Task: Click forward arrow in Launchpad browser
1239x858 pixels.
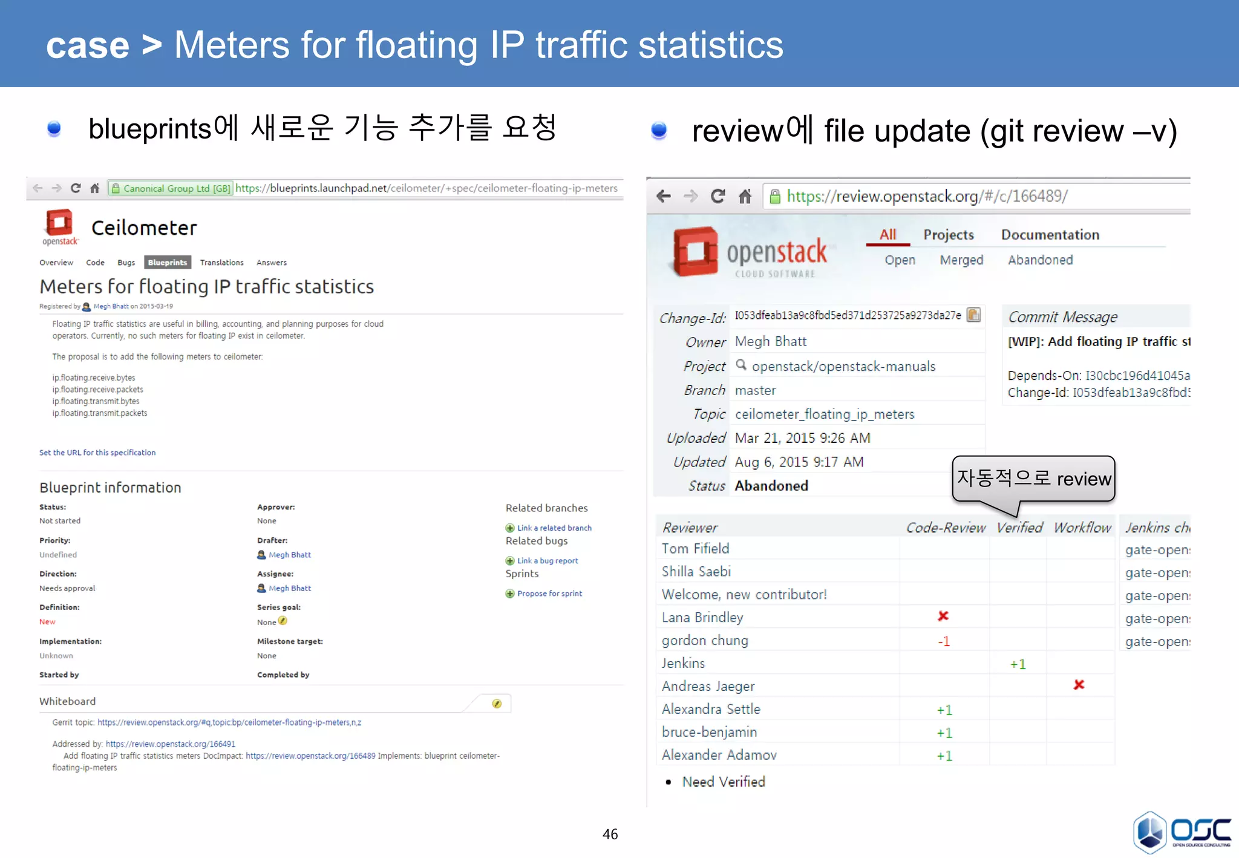Action: [57, 188]
